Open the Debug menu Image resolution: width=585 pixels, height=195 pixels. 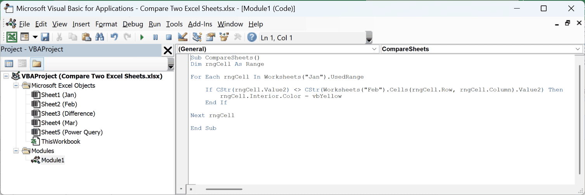[133, 24]
